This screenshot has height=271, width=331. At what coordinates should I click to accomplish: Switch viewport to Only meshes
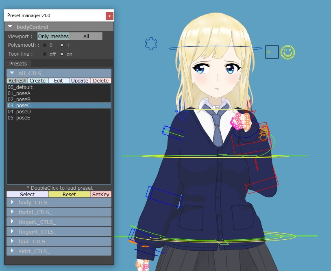coord(53,36)
